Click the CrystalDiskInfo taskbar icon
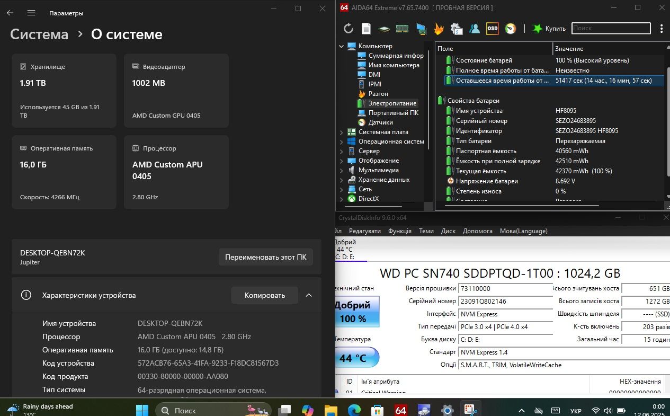This screenshot has width=670, height=416. tap(424, 410)
